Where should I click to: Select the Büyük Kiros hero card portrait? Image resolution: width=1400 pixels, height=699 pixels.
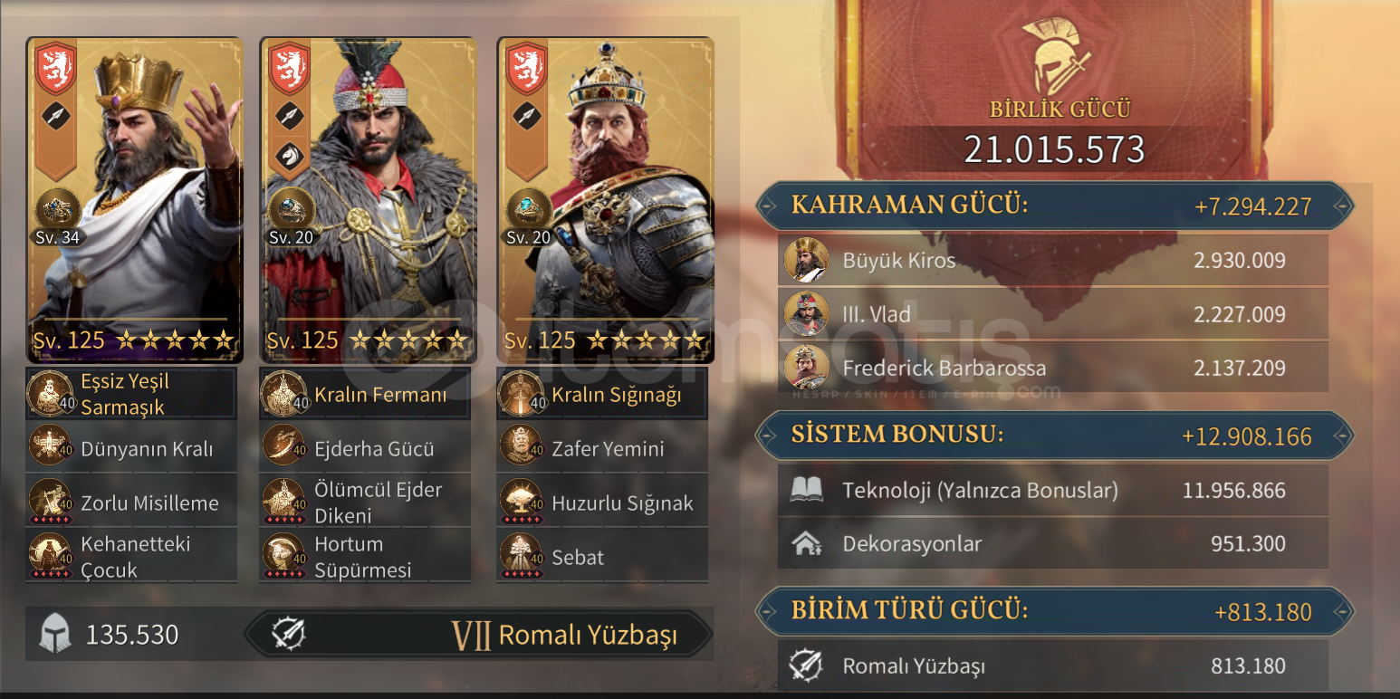135,199
